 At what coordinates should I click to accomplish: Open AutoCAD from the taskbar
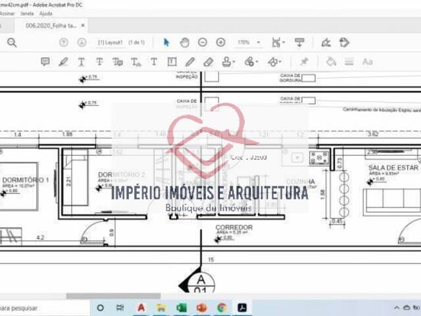[141, 308]
